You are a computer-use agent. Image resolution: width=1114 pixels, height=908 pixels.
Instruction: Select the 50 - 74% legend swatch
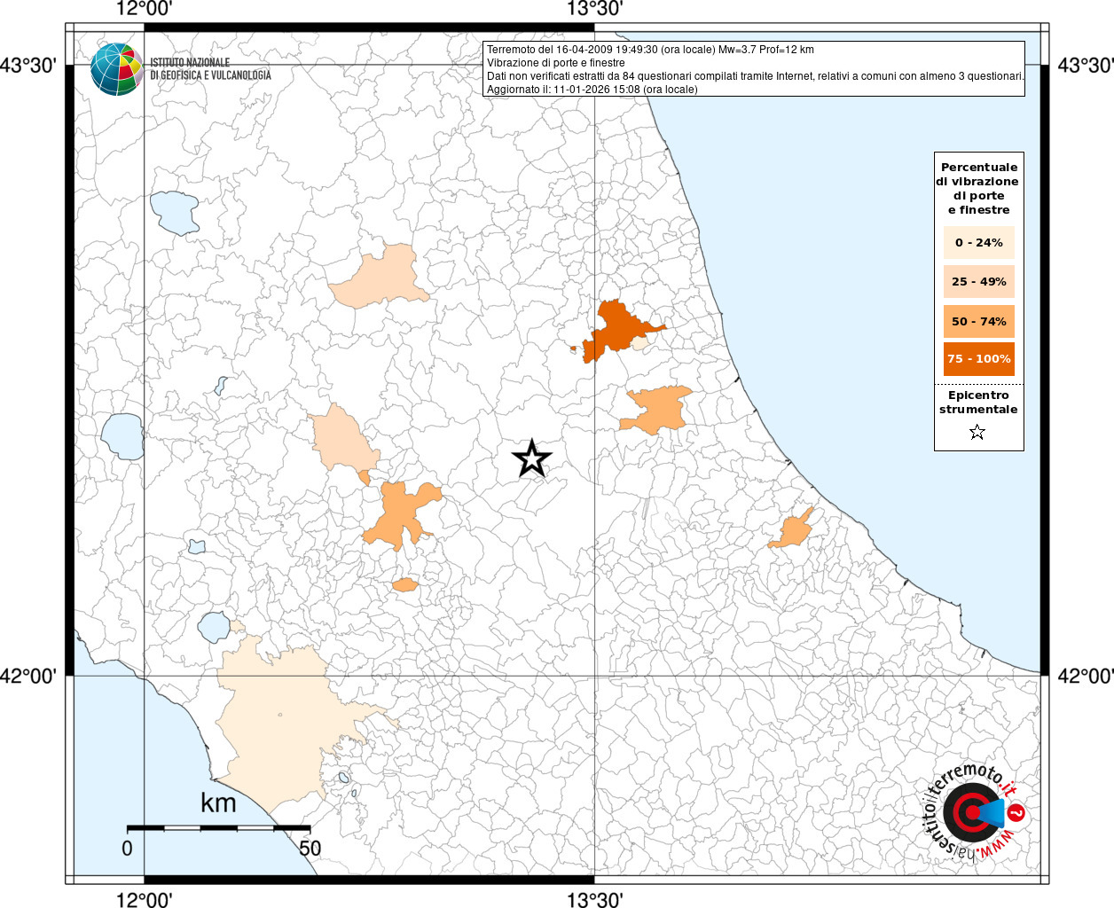coord(978,321)
